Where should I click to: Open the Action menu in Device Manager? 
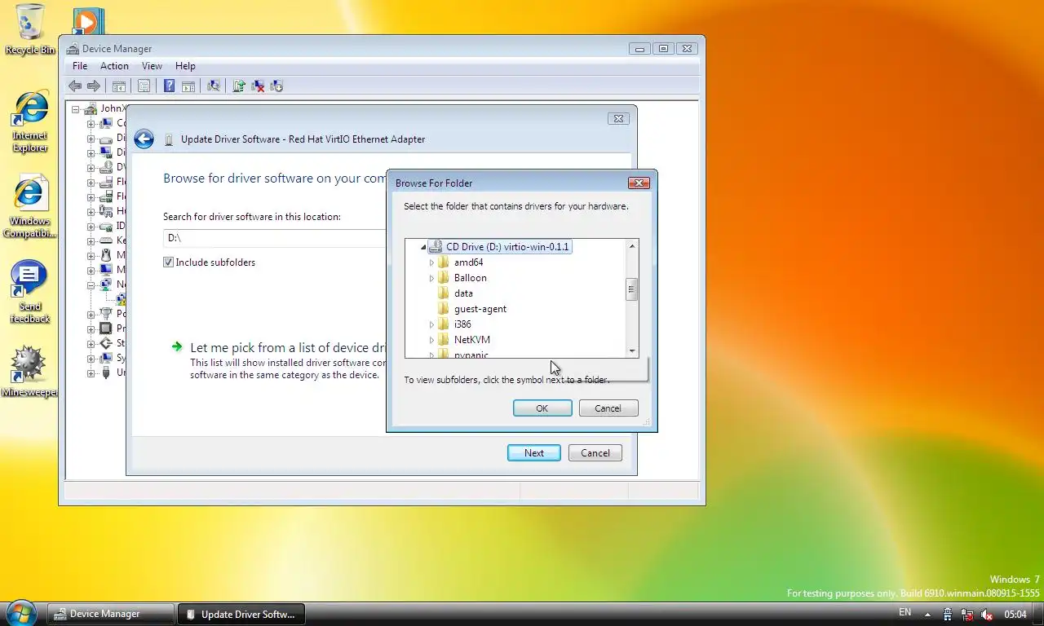(114, 66)
